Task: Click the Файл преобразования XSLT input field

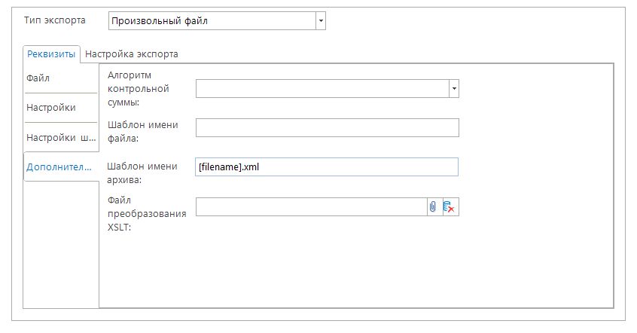Action: [x=311, y=207]
